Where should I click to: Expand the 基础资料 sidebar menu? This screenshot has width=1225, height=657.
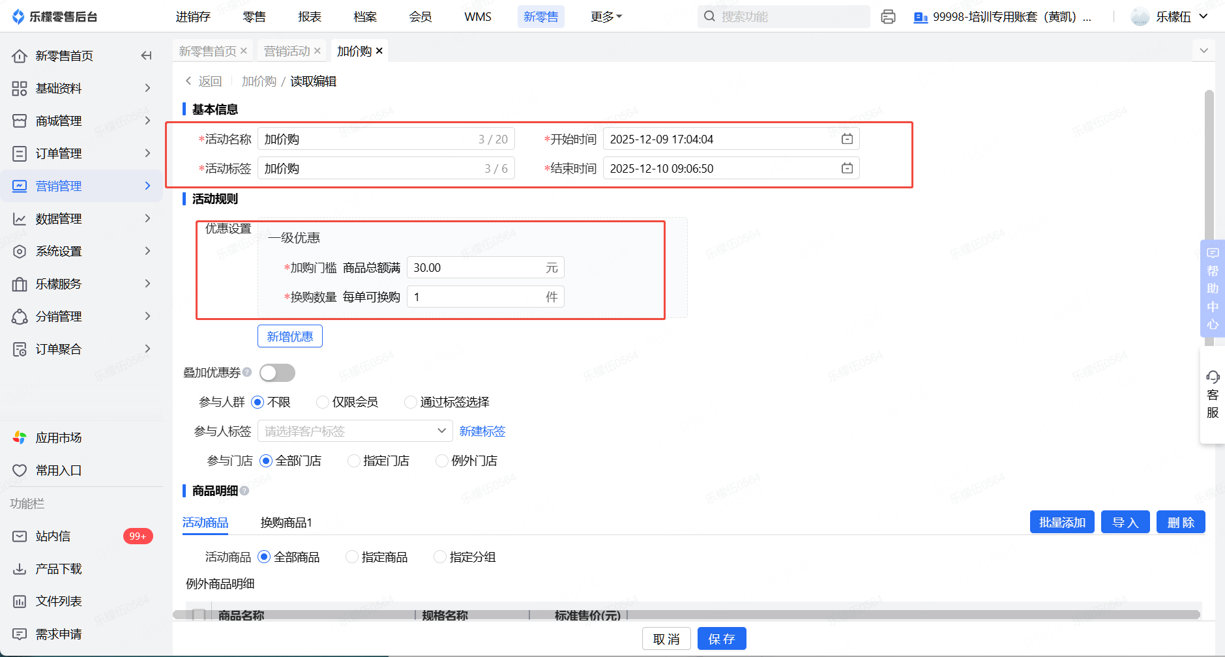(x=147, y=88)
